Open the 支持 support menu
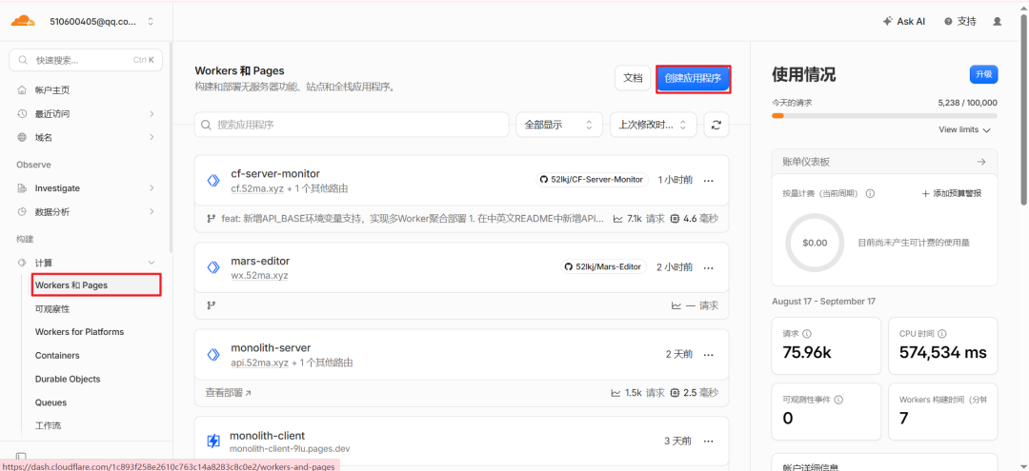The height and width of the screenshot is (471, 1029). point(960,21)
